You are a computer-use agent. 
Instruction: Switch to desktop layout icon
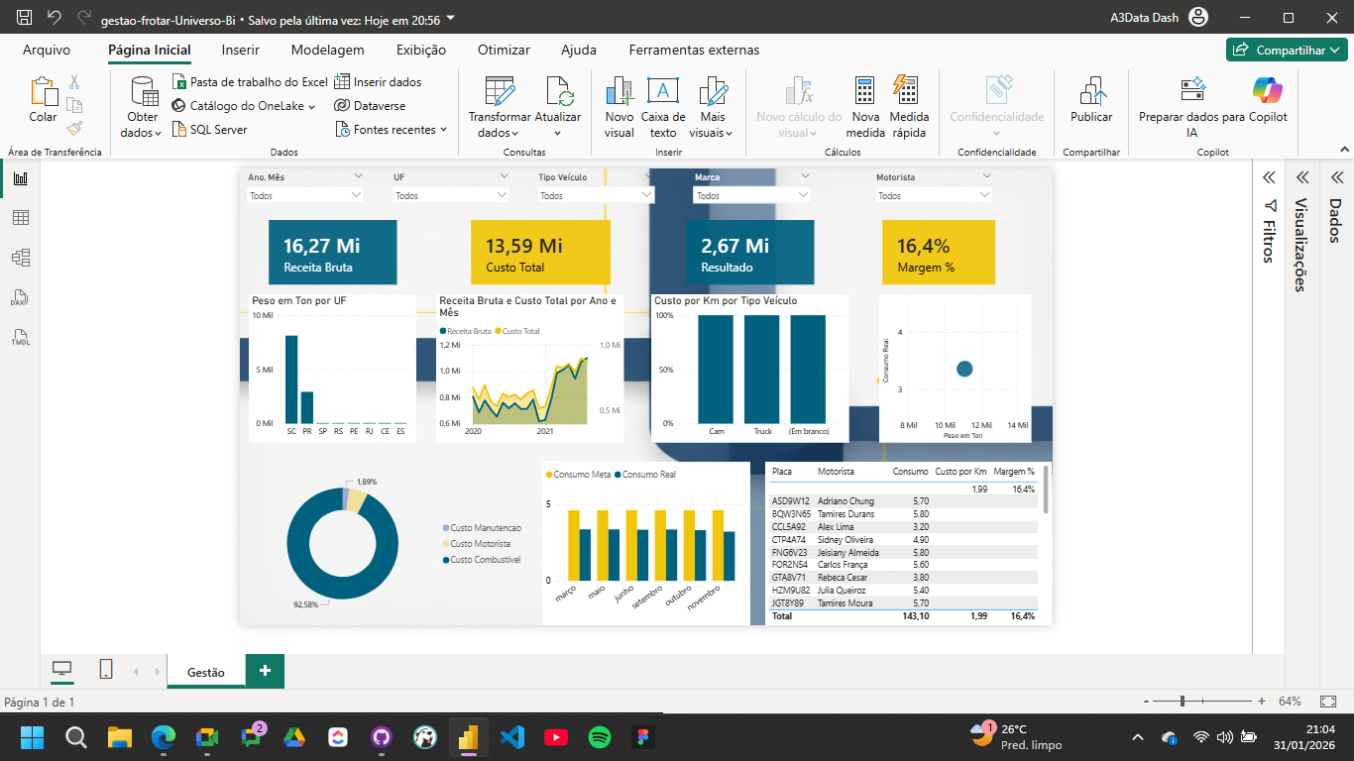[62, 670]
